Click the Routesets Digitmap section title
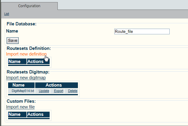 [x=28, y=72]
